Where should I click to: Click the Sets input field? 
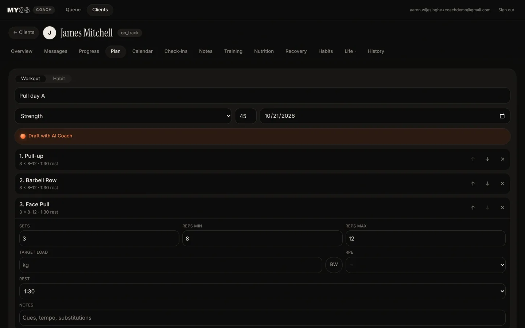tap(99, 238)
